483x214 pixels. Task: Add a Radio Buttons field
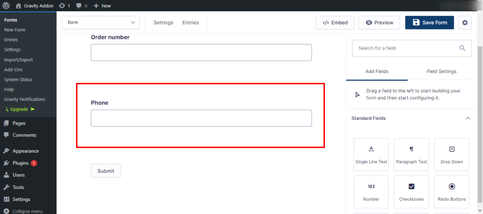click(451, 191)
